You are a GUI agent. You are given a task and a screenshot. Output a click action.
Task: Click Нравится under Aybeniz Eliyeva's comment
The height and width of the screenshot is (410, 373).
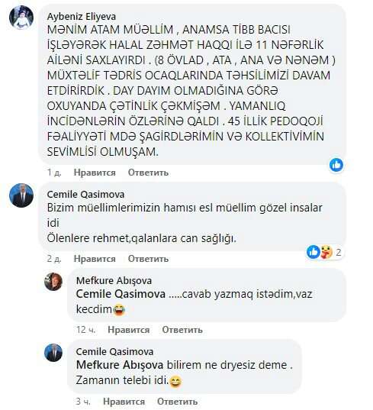[95, 173]
